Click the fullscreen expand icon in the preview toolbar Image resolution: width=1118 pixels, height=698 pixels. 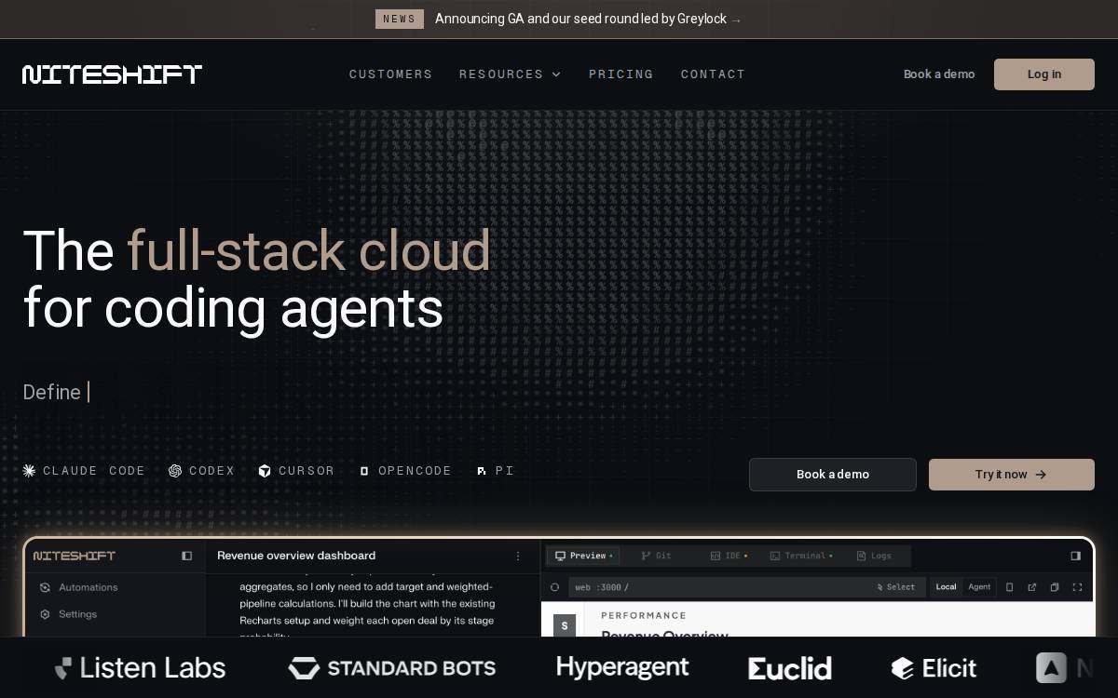coord(1077,587)
